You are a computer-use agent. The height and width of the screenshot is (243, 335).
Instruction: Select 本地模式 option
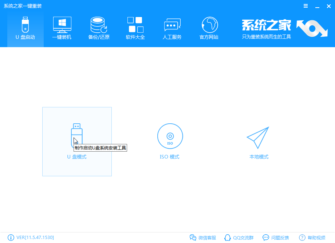click(x=258, y=141)
